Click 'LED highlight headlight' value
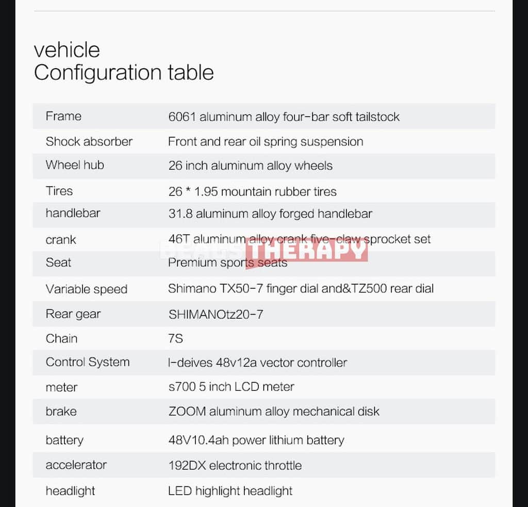 230,491
